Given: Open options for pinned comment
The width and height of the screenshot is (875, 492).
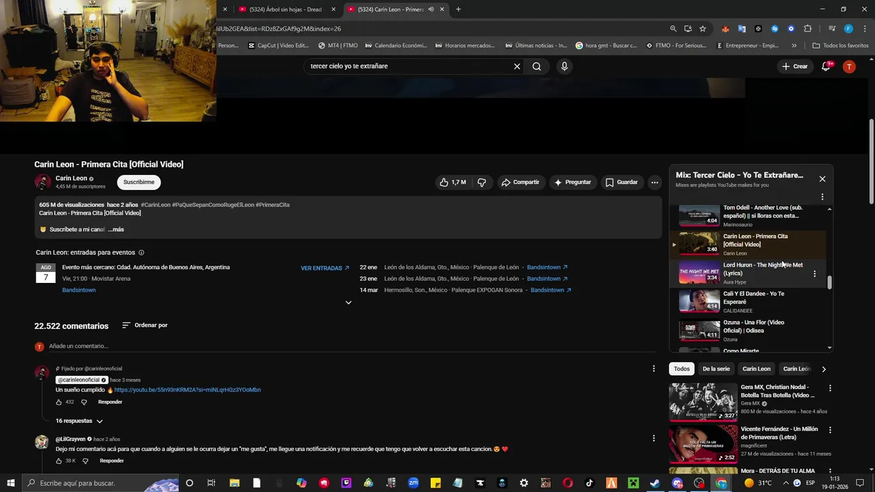Looking at the screenshot, I should [x=654, y=368].
